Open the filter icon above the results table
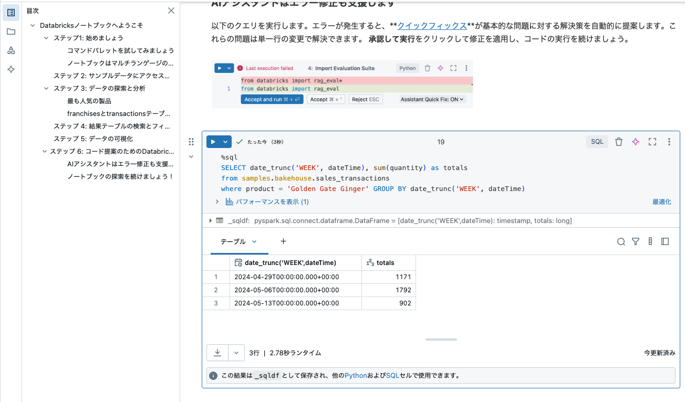 click(x=636, y=241)
